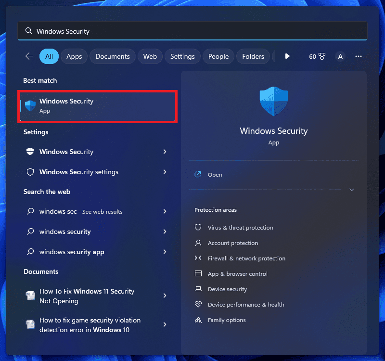The image size is (385, 361).
Task: Click the magnifier icon beside windows security app
Action: (x=30, y=251)
